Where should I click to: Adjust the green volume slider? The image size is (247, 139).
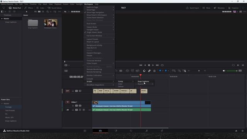pos(232,71)
